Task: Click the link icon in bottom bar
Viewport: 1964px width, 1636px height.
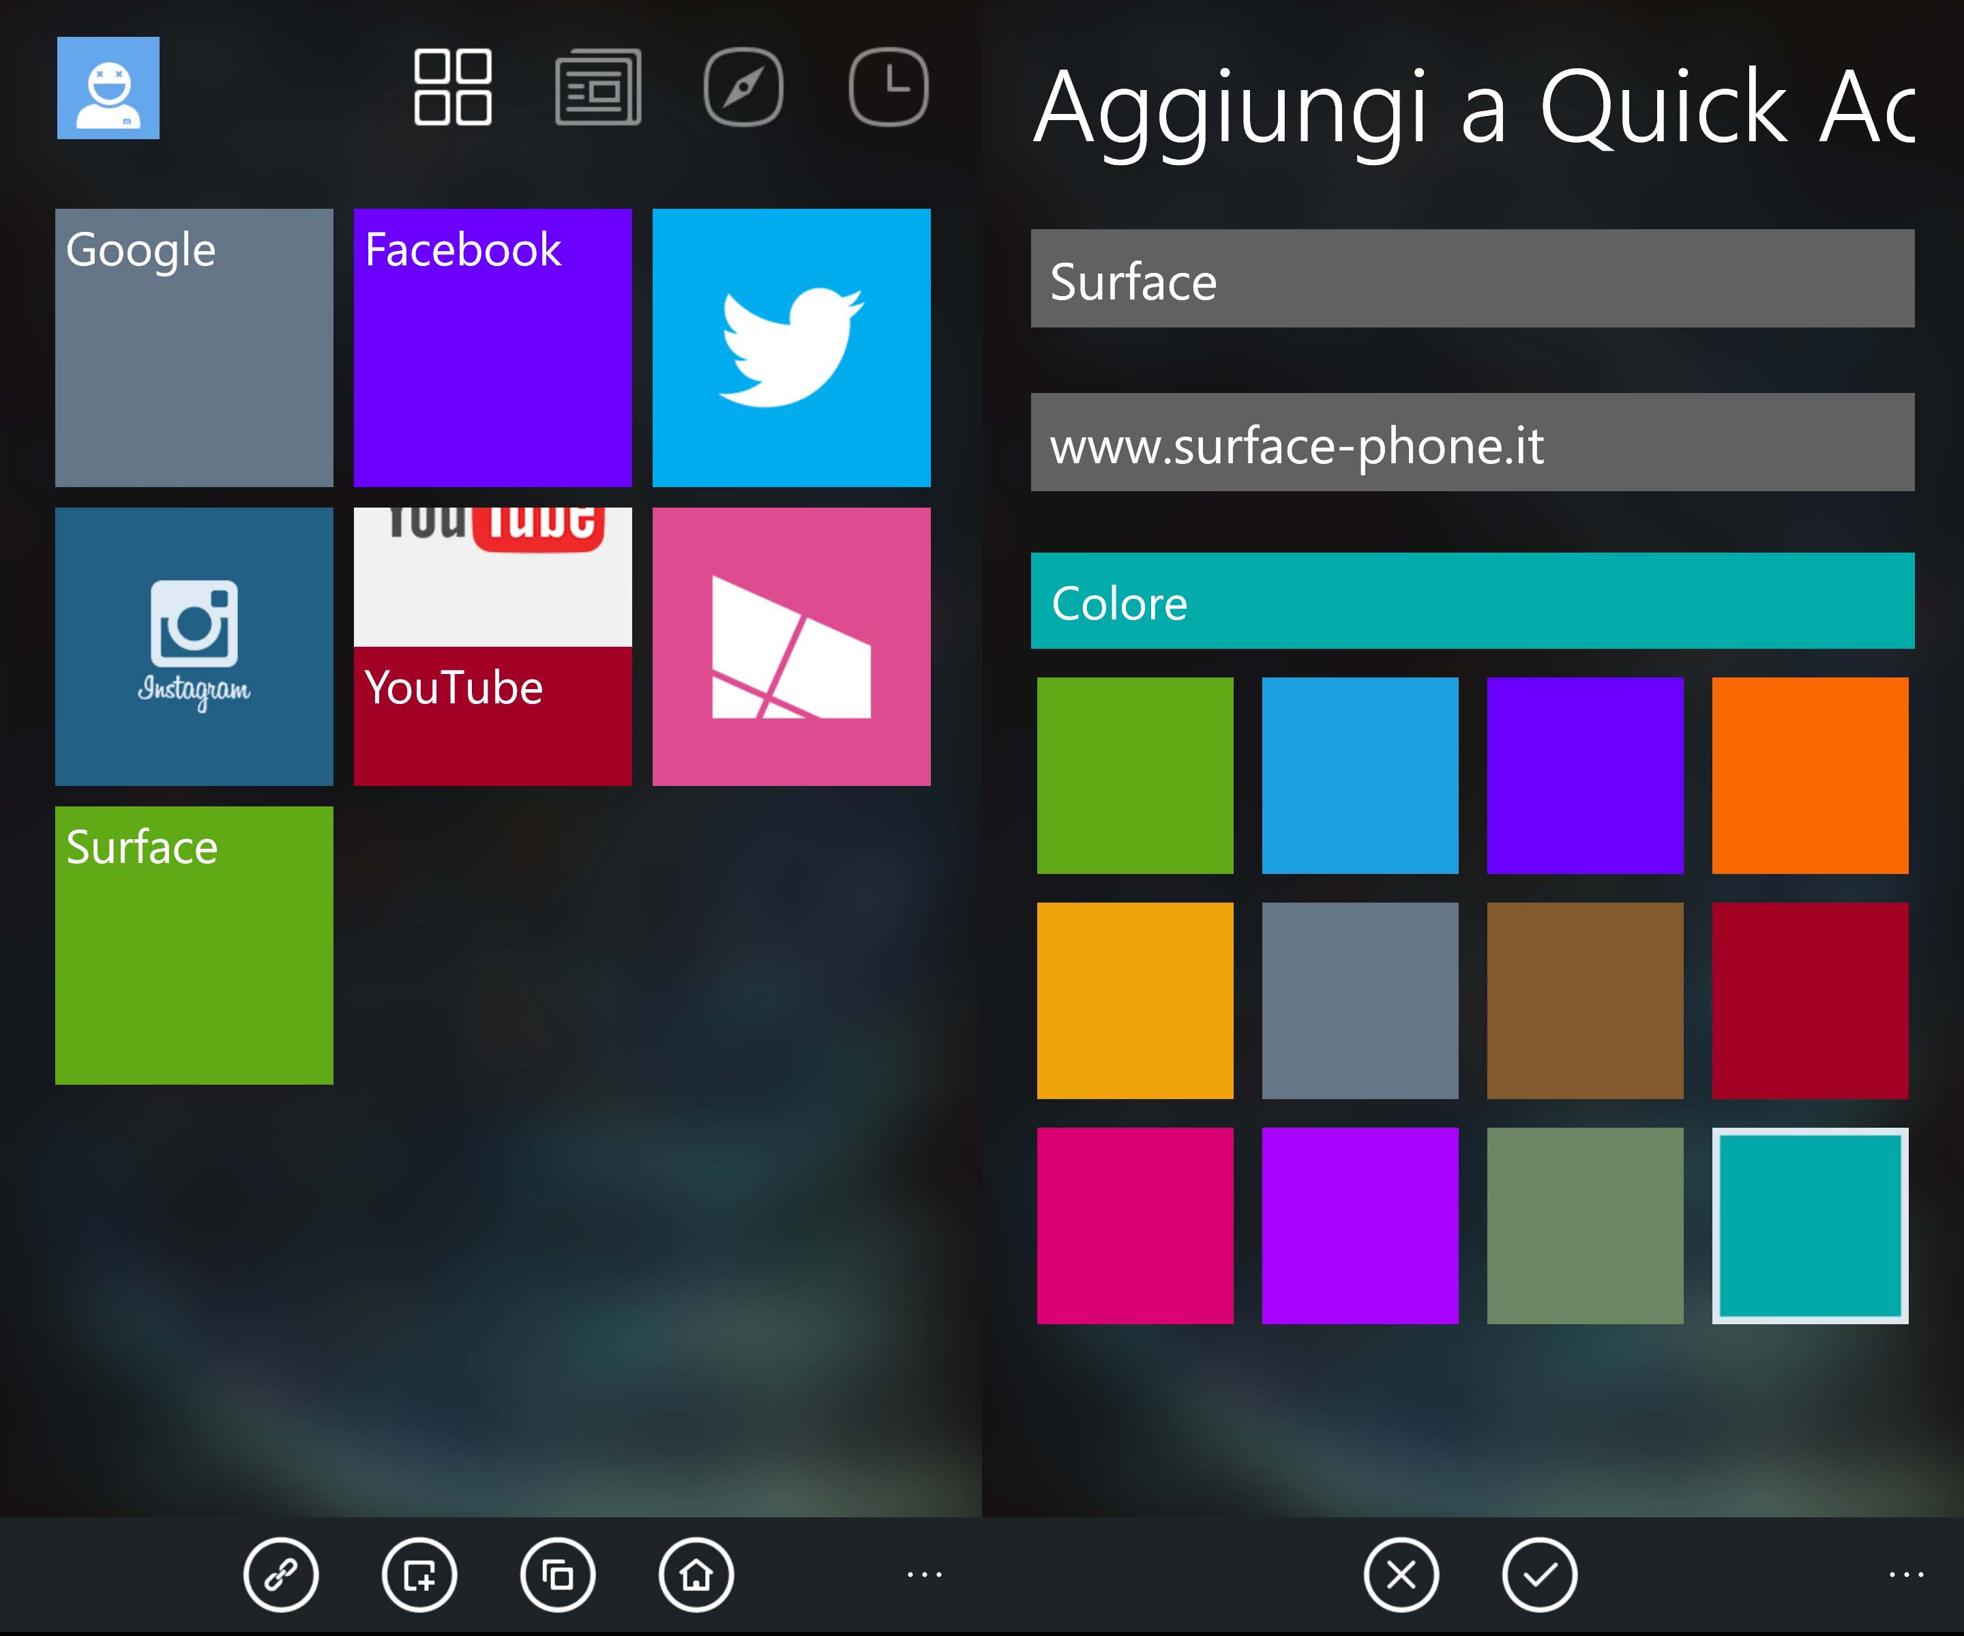Action: (x=280, y=1575)
